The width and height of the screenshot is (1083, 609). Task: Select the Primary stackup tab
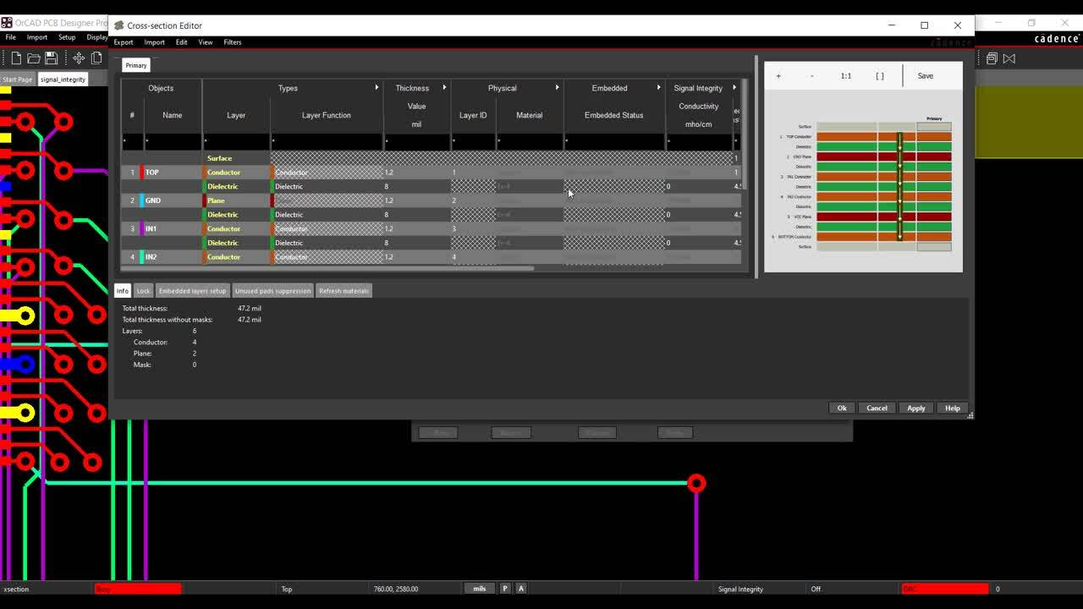coord(136,65)
